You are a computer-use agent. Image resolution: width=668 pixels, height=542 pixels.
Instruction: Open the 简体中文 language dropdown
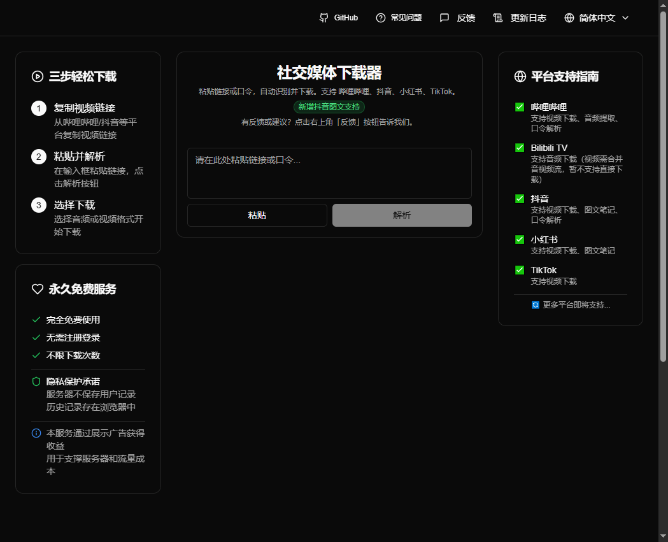pyautogui.click(x=596, y=17)
